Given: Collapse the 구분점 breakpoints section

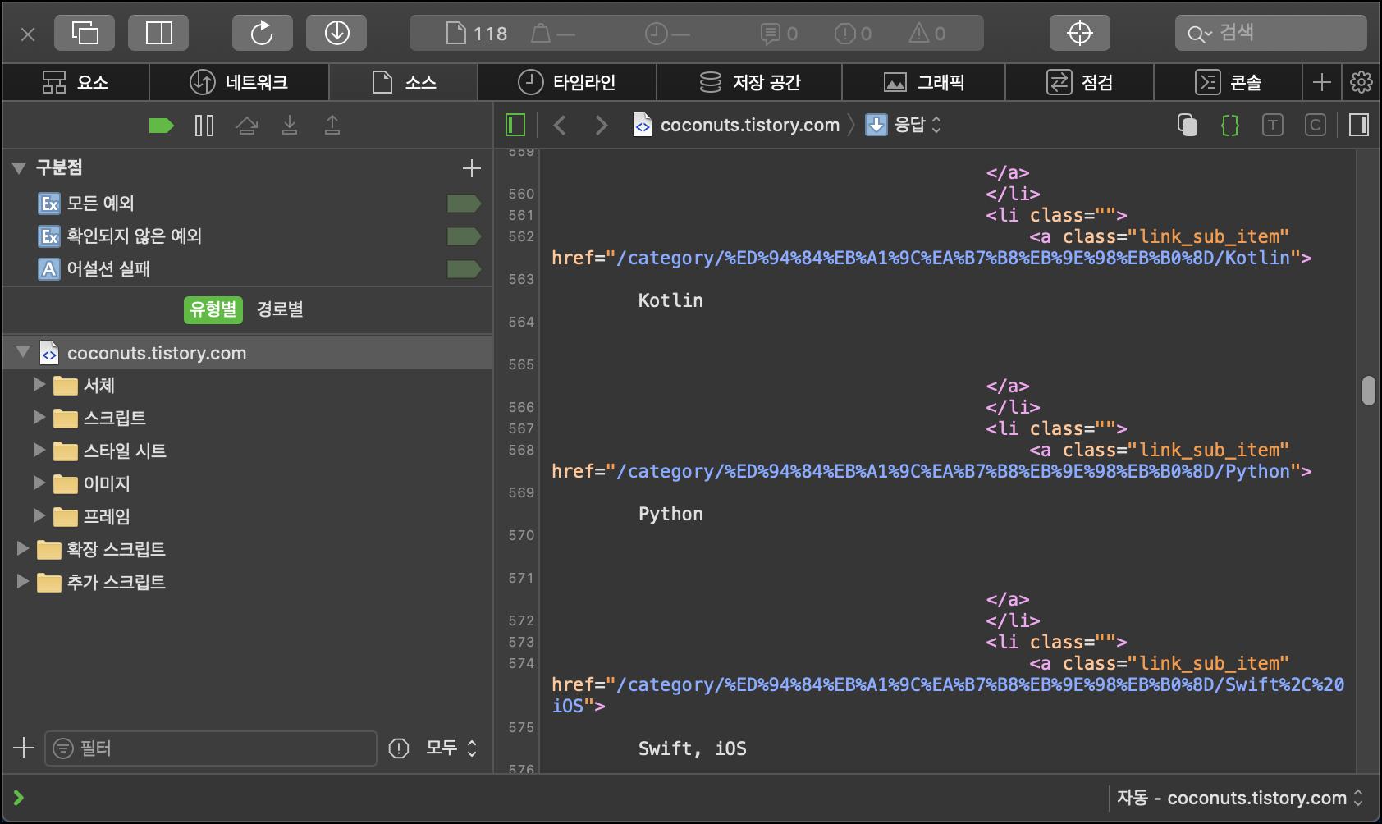Looking at the screenshot, I should 19,168.
